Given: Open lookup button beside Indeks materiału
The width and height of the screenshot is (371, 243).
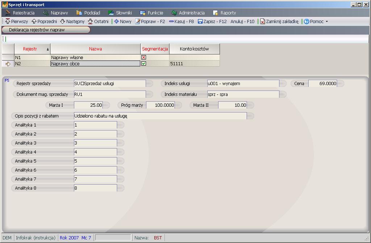Looking at the screenshot, I should tap(283, 95).
